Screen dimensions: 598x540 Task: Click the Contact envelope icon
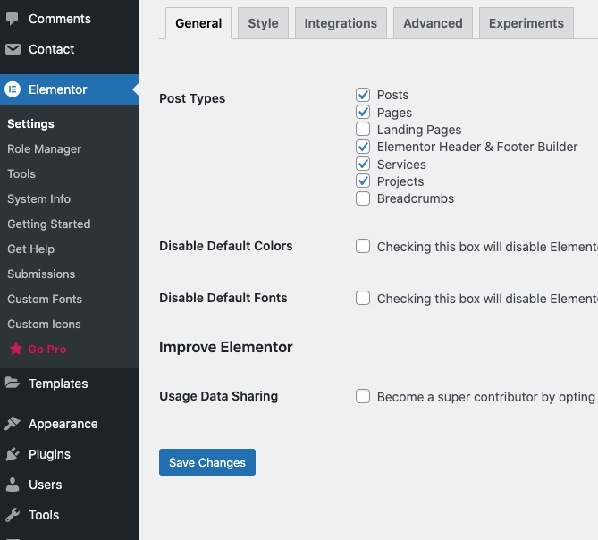[13, 49]
